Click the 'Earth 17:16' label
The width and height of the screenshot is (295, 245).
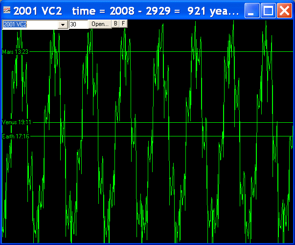[16, 136]
